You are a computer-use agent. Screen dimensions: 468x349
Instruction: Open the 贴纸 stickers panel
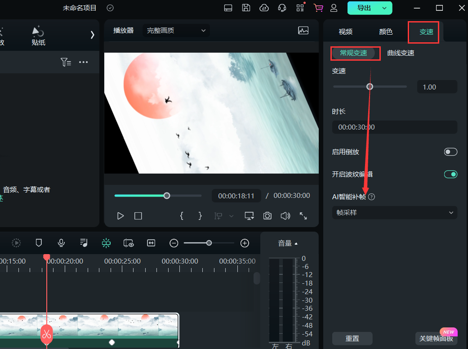click(x=38, y=35)
